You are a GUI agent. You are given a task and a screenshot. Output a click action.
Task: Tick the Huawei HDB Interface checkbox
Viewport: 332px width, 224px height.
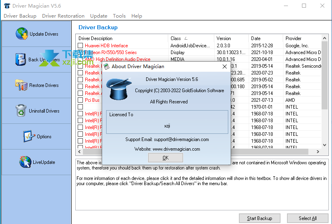[80, 46]
